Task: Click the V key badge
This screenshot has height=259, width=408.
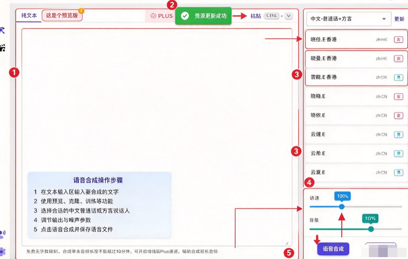Action: coord(288,16)
